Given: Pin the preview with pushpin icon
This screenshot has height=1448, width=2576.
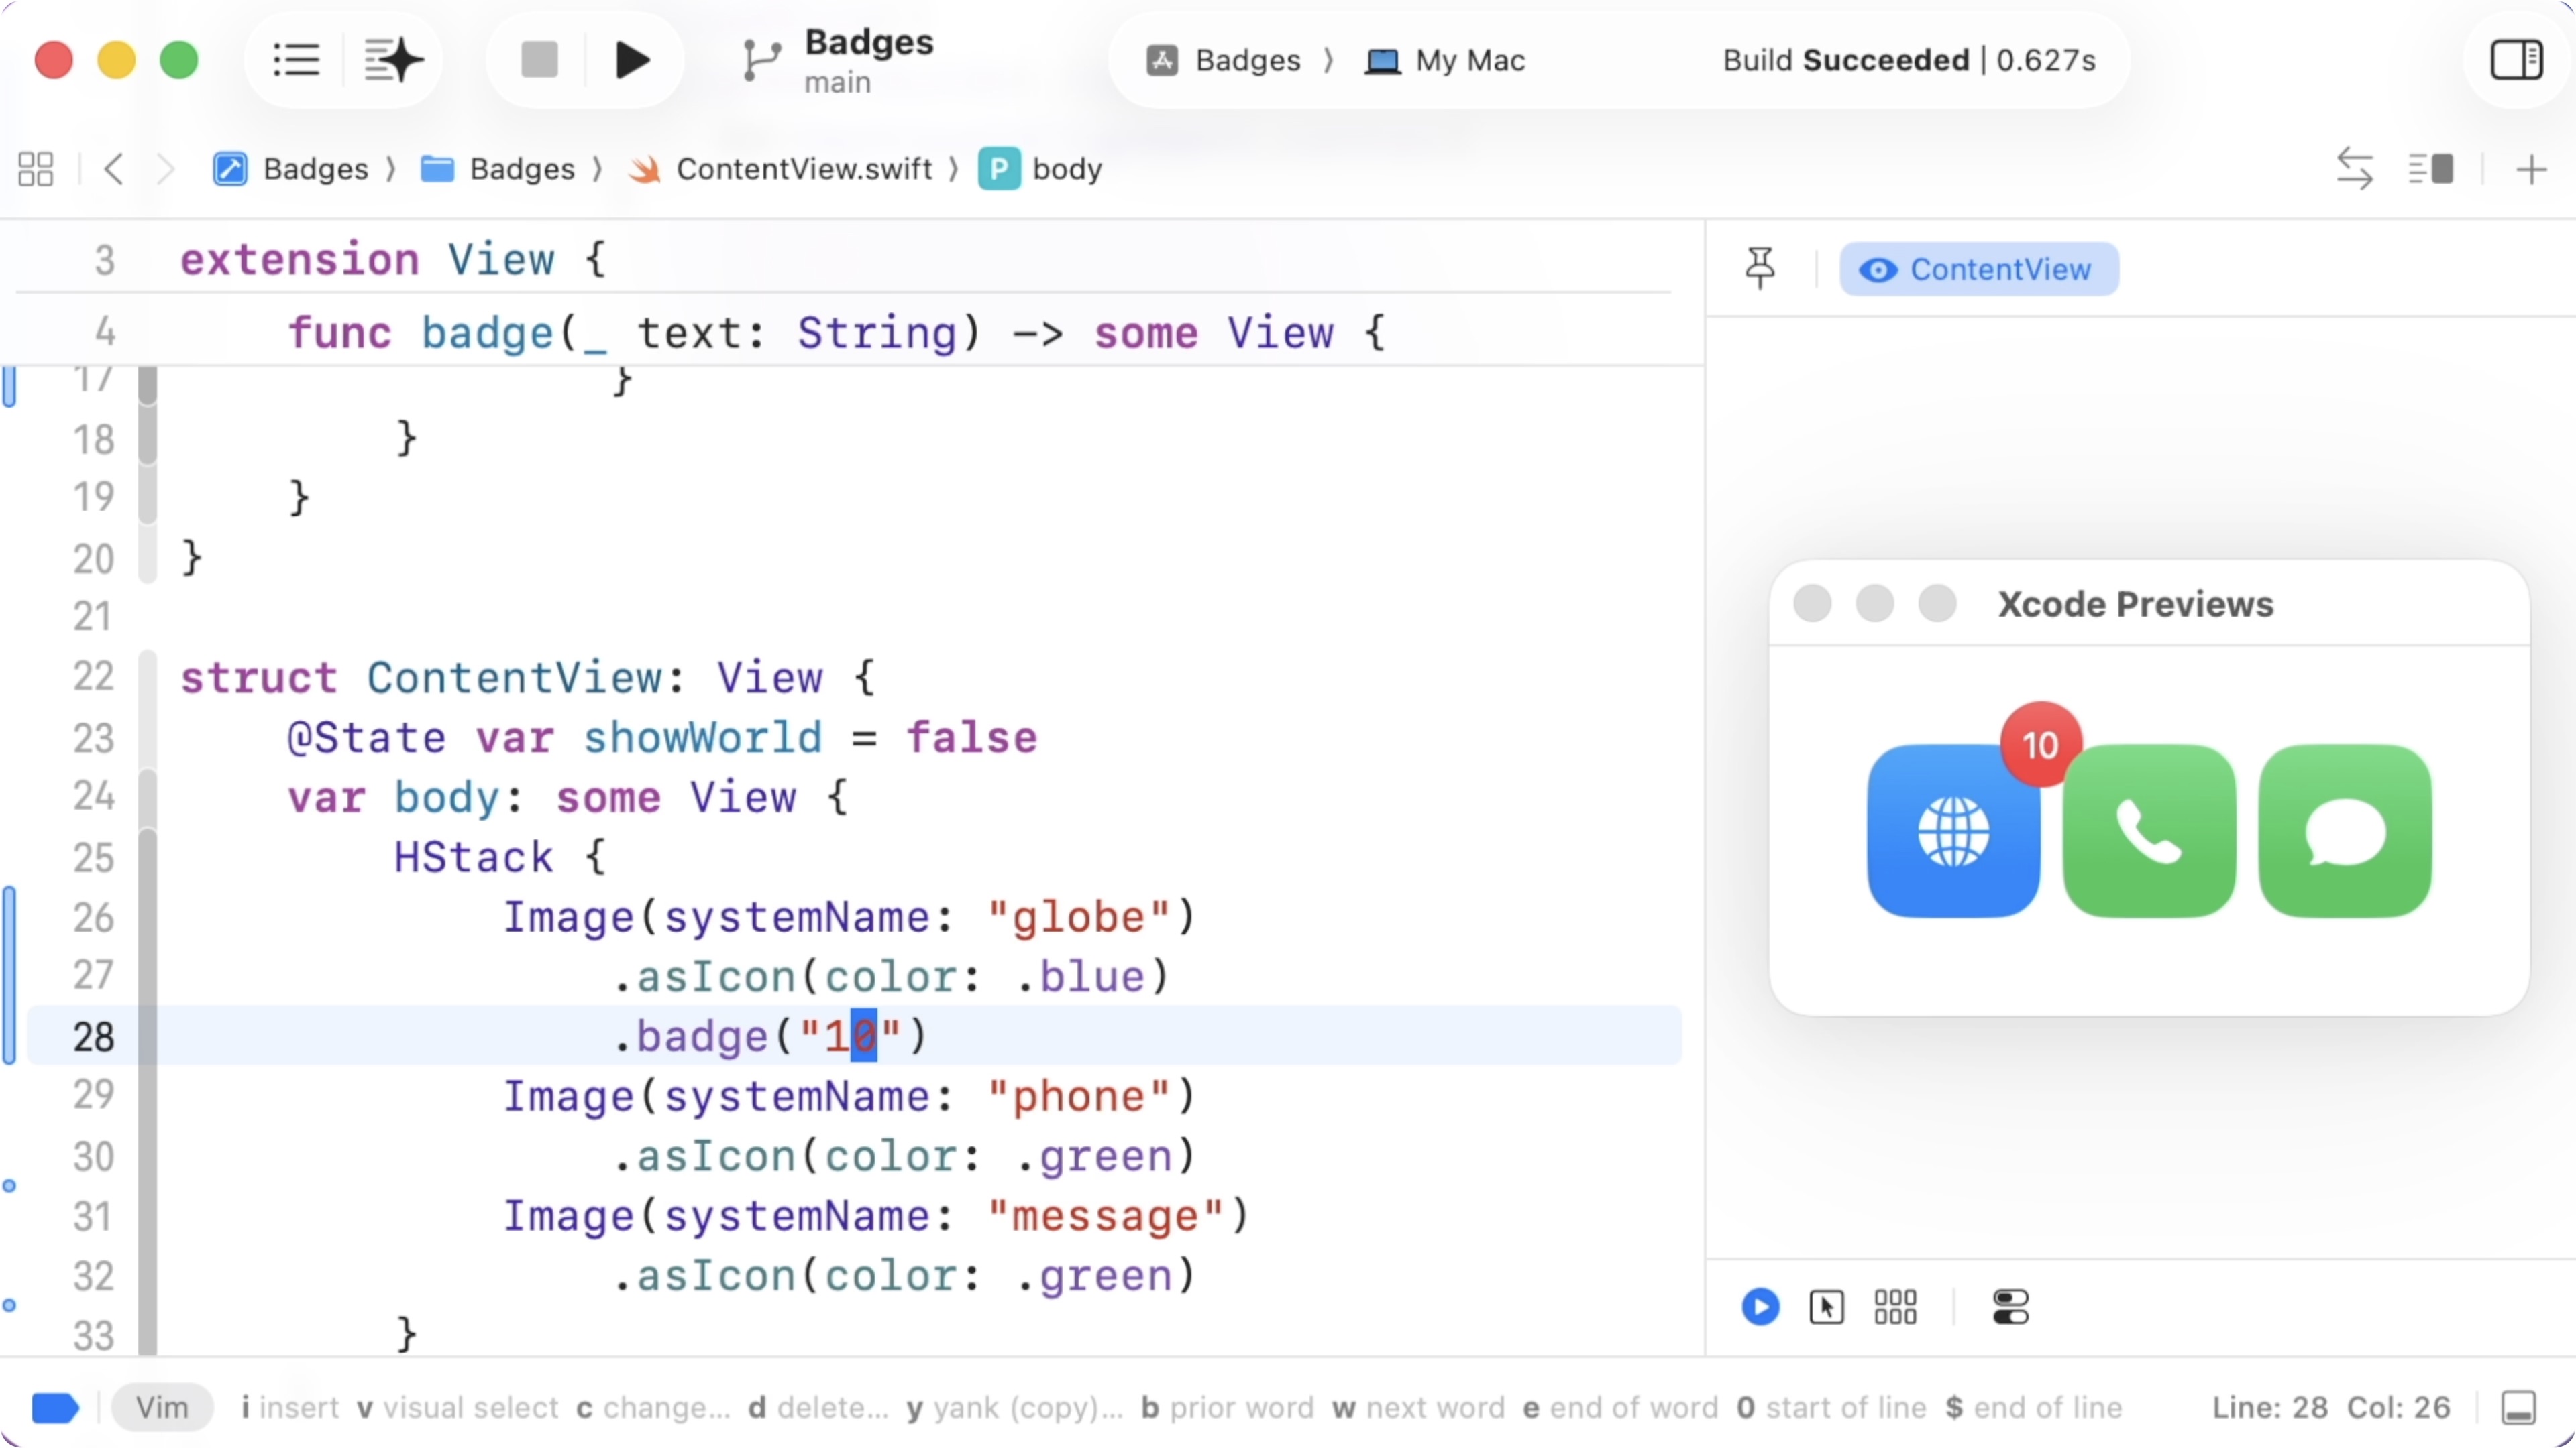Looking at the screenshot, I should pos(1760,268).
